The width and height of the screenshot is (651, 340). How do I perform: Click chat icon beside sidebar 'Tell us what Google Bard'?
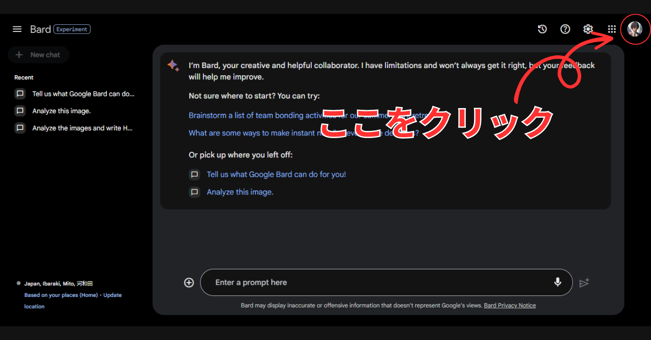click(20, 94)
